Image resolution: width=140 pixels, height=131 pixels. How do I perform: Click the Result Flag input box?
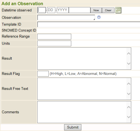(43, 74)
